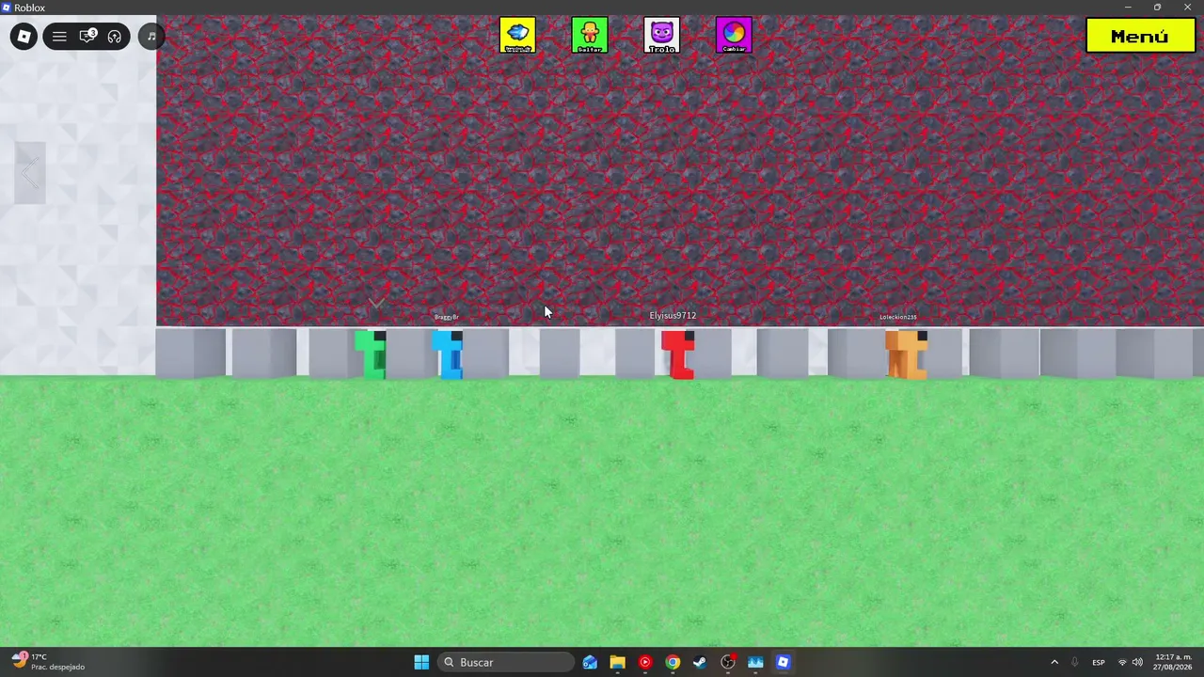This screenshot has height=677, width=1204.
Task: Open Google Chrome from the taskbar
Action: point(673,662)
